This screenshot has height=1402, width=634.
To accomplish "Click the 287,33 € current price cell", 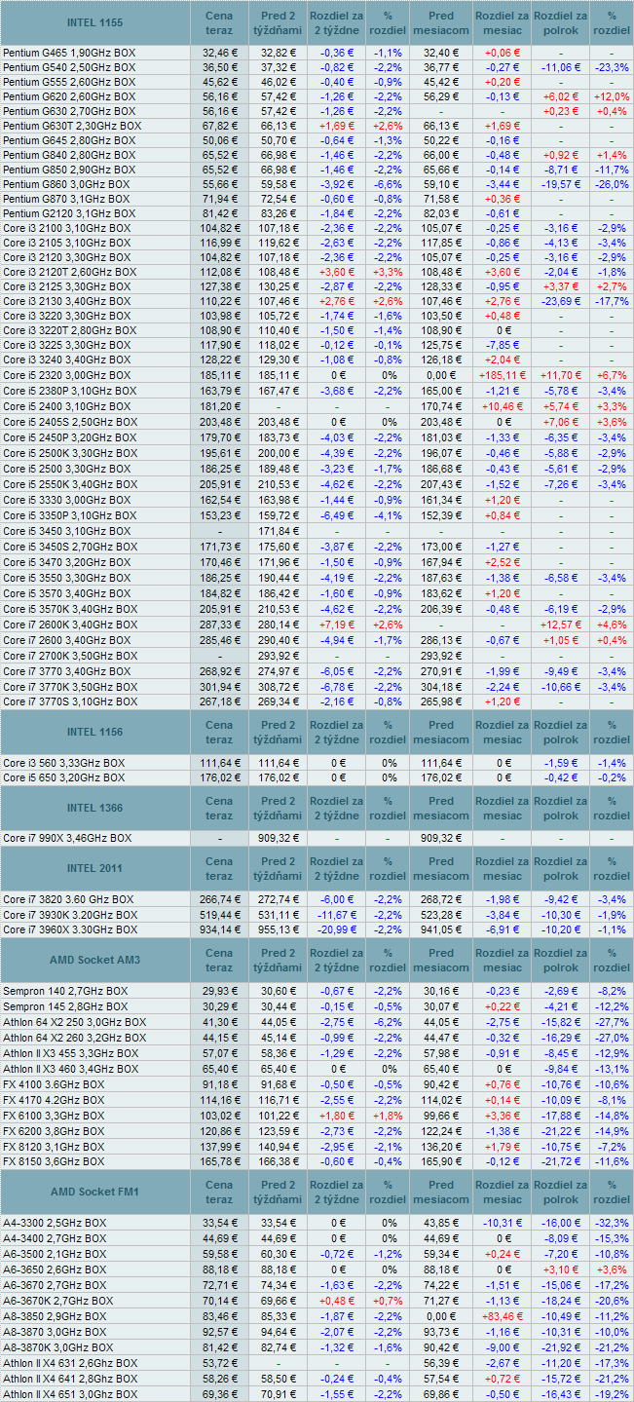I will point(220,624).
